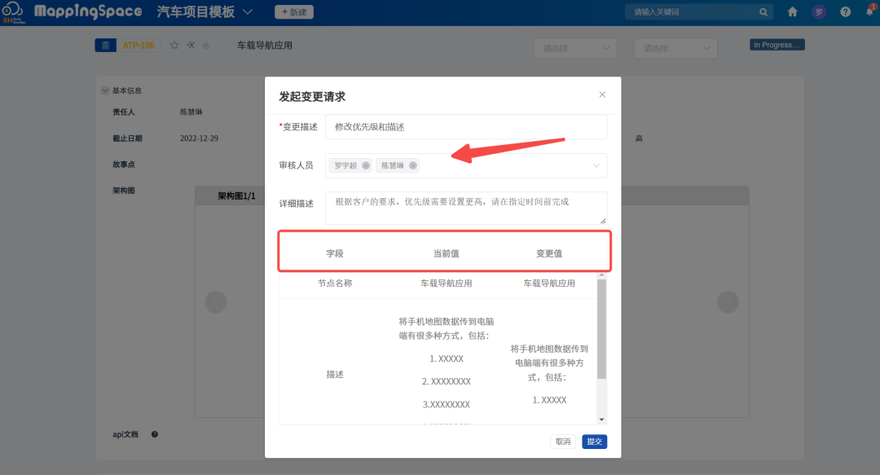Remove reviewer 陈慧琳 tag
The width and height of the screenshot is (880, 475).
click(x=413, y=165)
